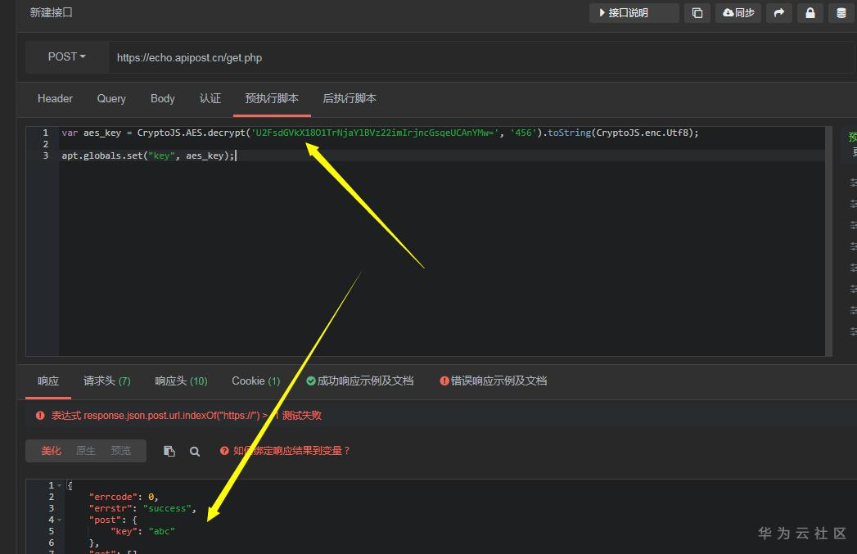
Task: Click the 响应 response tab
Action: click(48, 381)
